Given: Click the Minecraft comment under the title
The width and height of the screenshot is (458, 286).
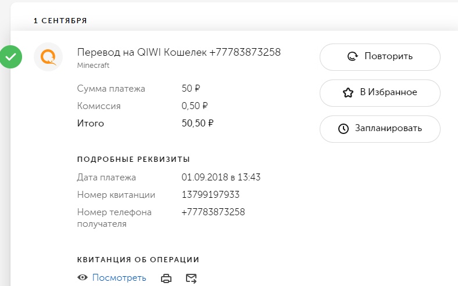Looking at the screenshot, I should pos(93,66).
